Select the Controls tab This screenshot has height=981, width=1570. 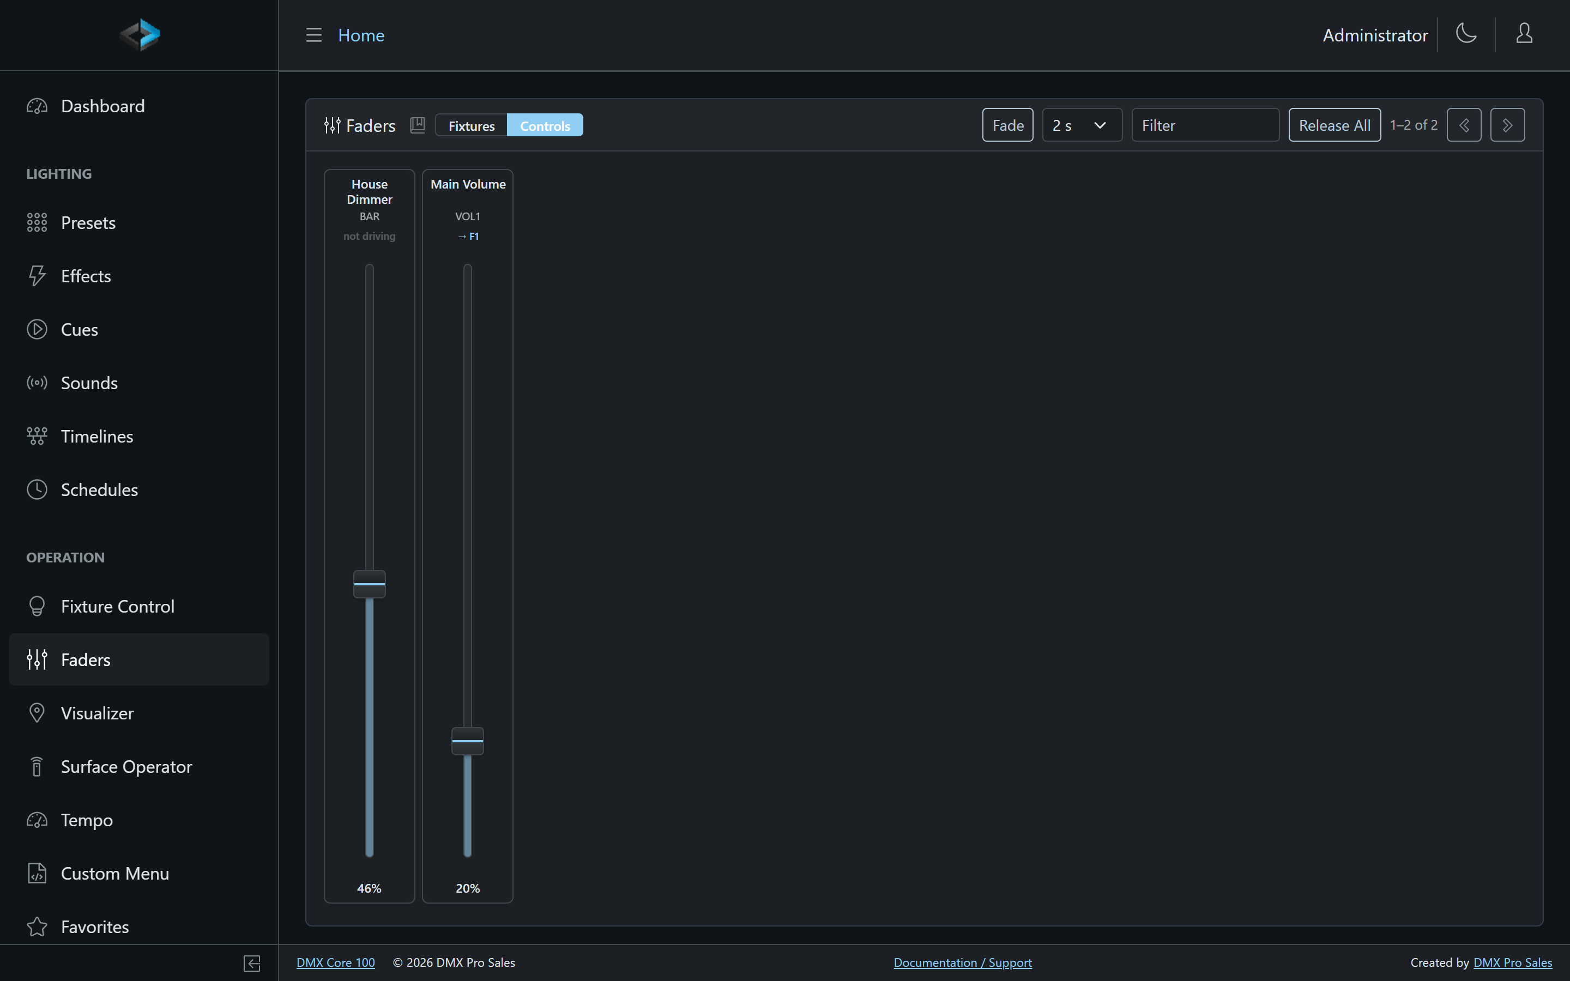[x=545, y=125]
